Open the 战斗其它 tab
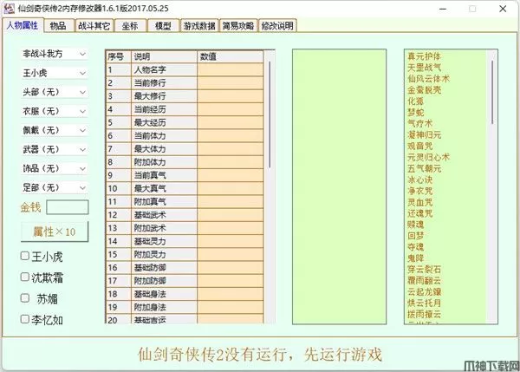The image size is (520, 372). pos(94,26)
